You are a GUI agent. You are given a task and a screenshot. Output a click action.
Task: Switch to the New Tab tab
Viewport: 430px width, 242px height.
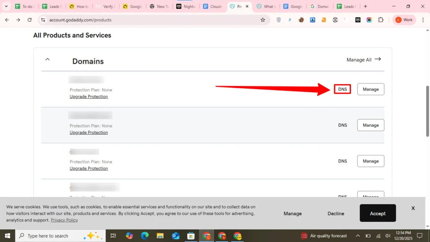(159, 6)
